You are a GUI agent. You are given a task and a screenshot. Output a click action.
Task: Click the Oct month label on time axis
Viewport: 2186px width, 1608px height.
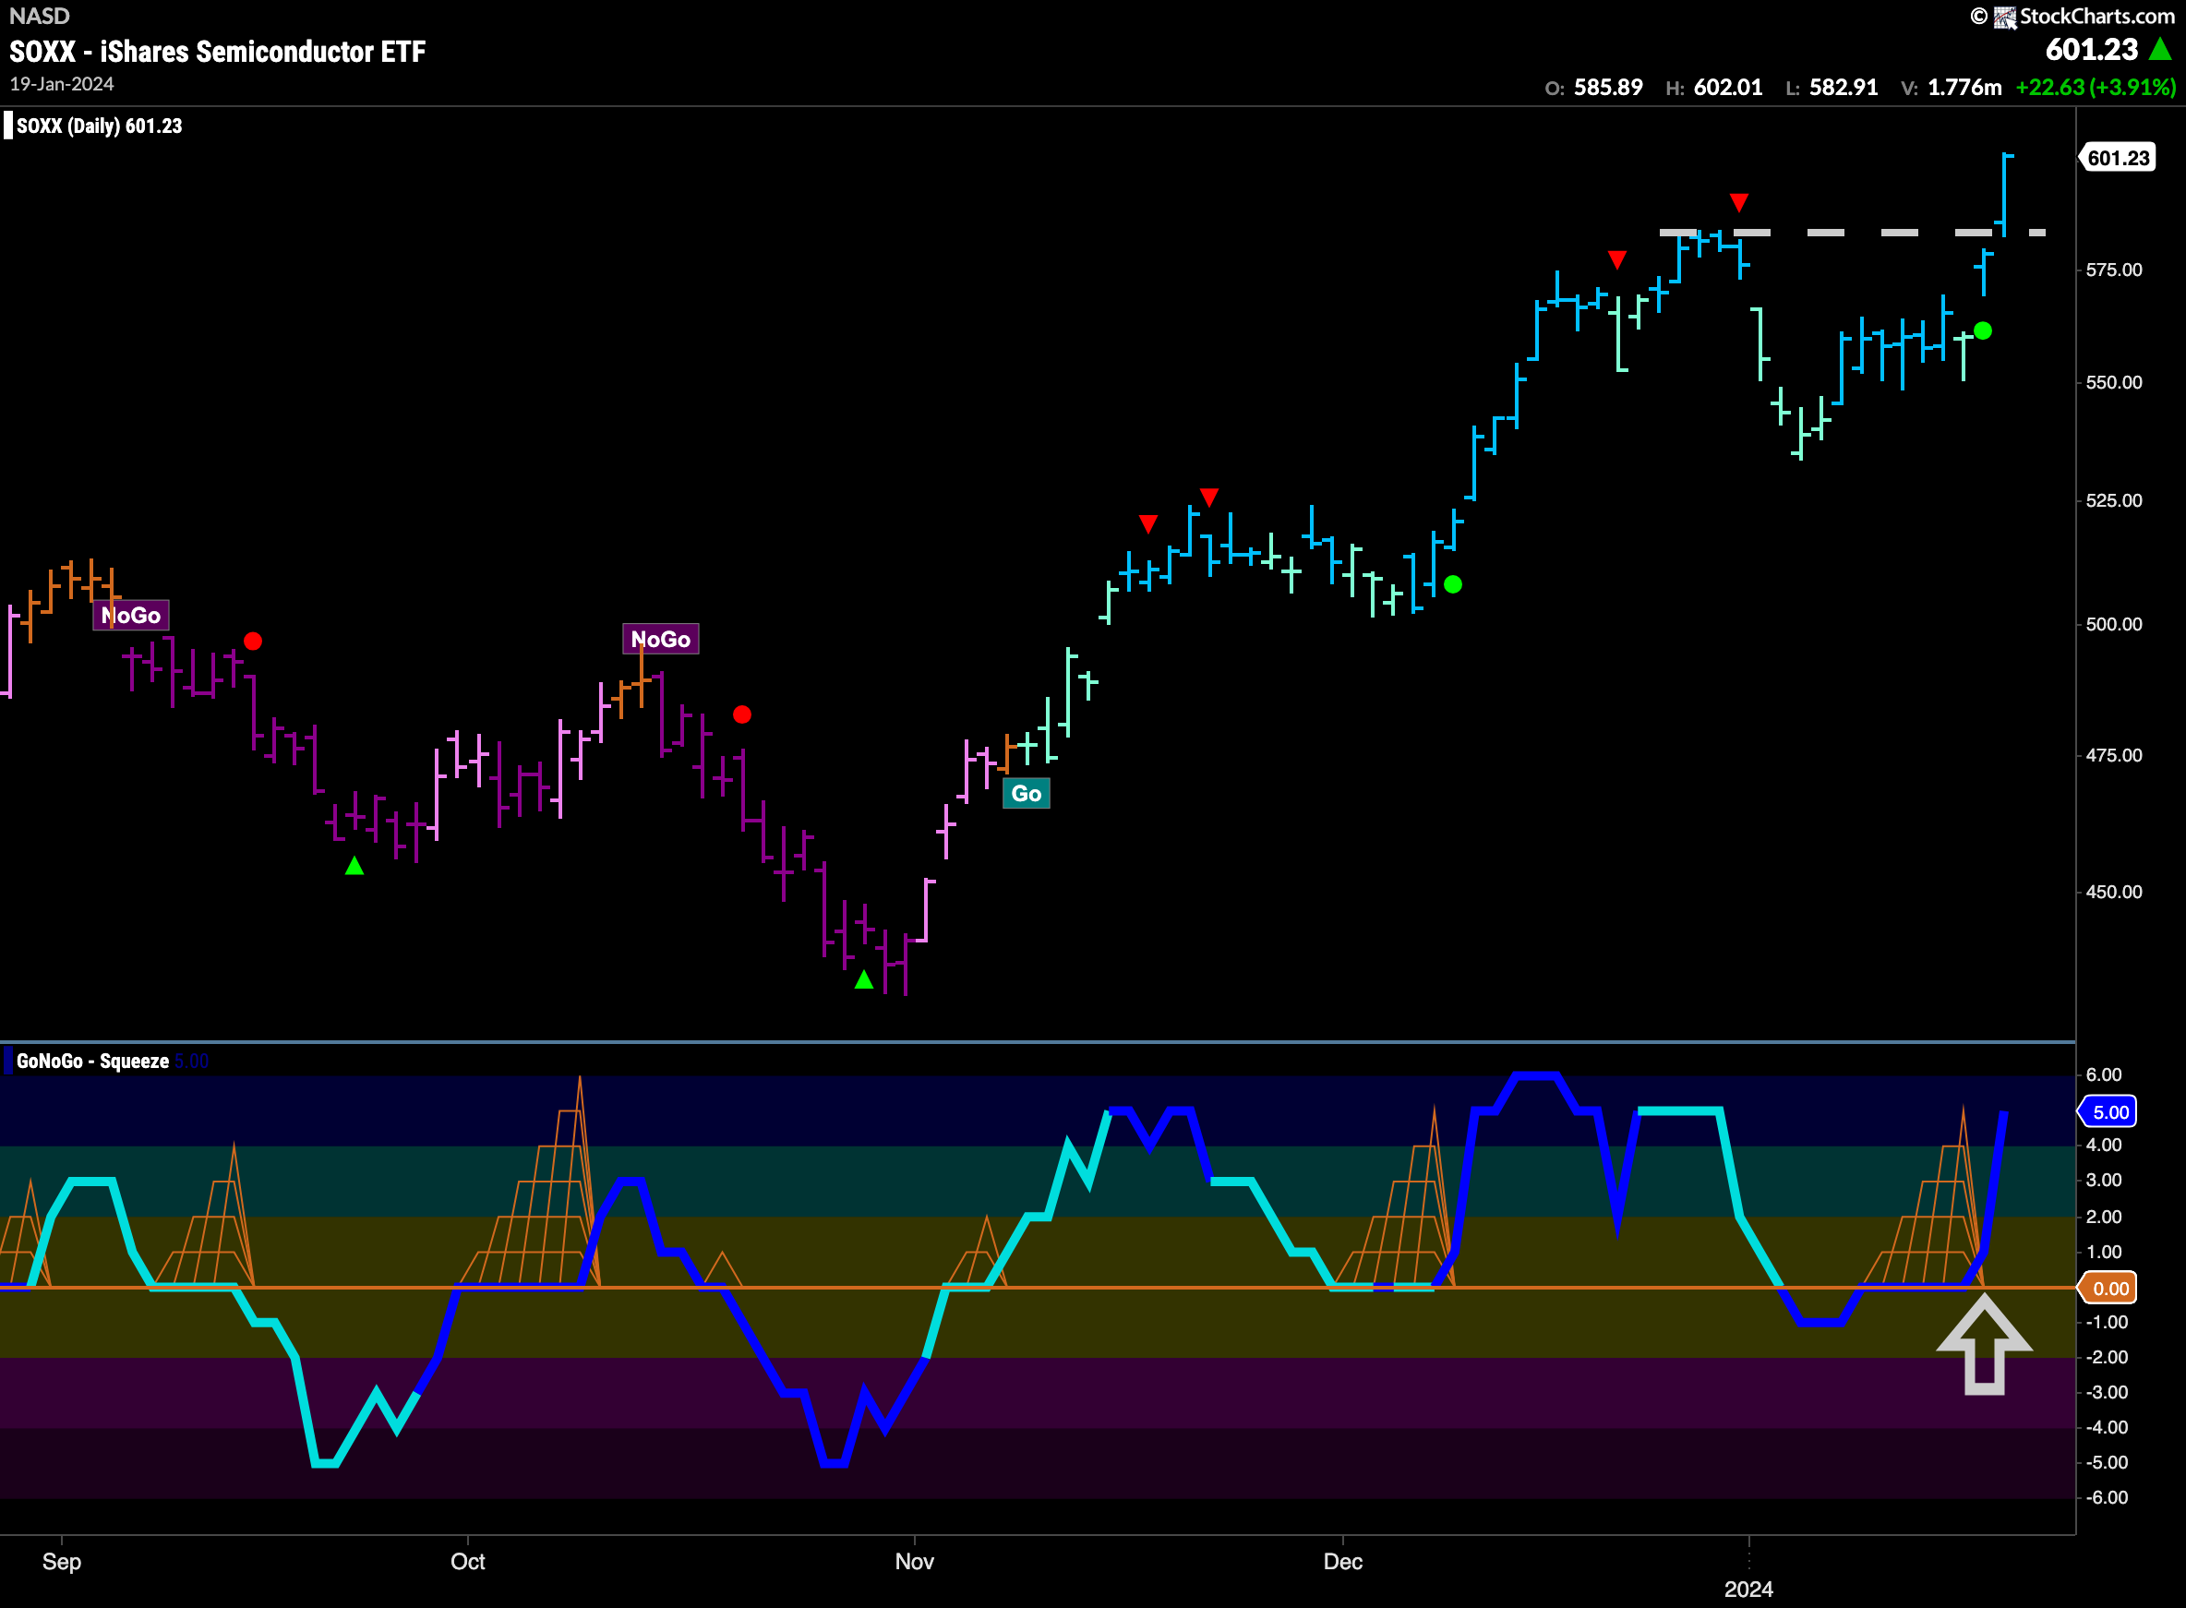click(467, 1561)
